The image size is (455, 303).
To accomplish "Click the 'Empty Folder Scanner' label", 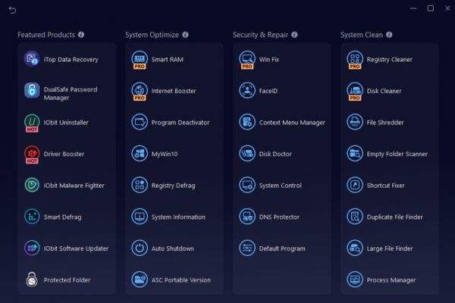I will [397, 154].
